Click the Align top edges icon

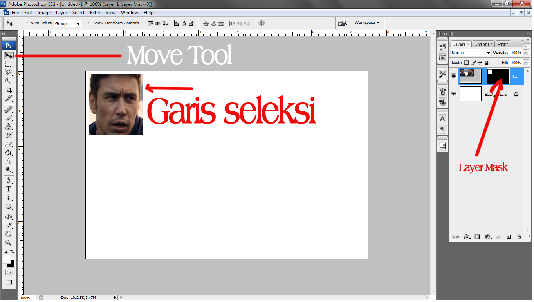pos(151,23)
